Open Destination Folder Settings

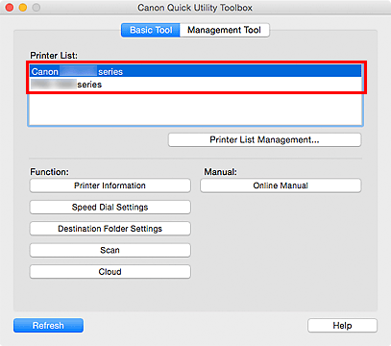(110, 229)
